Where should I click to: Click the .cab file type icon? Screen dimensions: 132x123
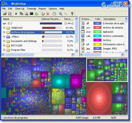click(83, 36)
